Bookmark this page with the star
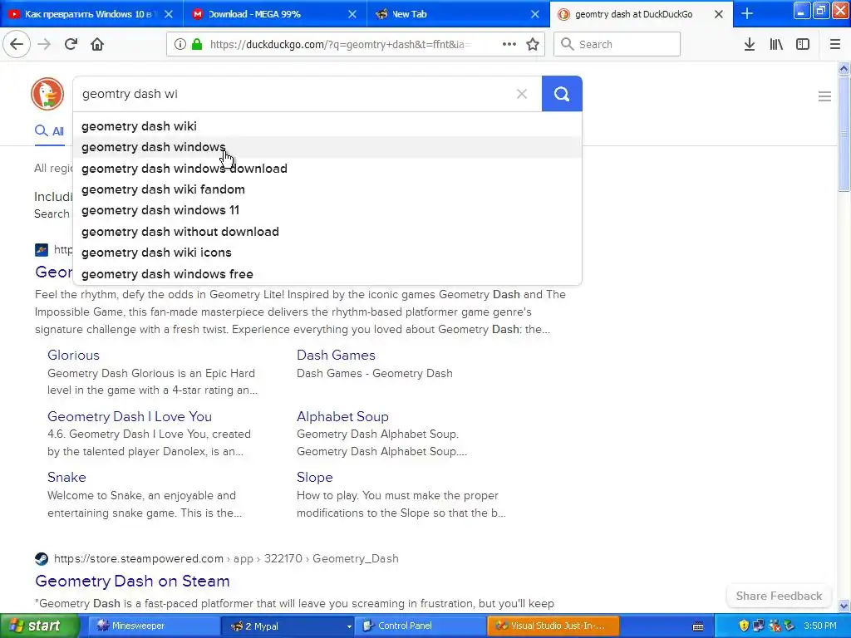Screen dimensions: 851x638 pos(533,44)
